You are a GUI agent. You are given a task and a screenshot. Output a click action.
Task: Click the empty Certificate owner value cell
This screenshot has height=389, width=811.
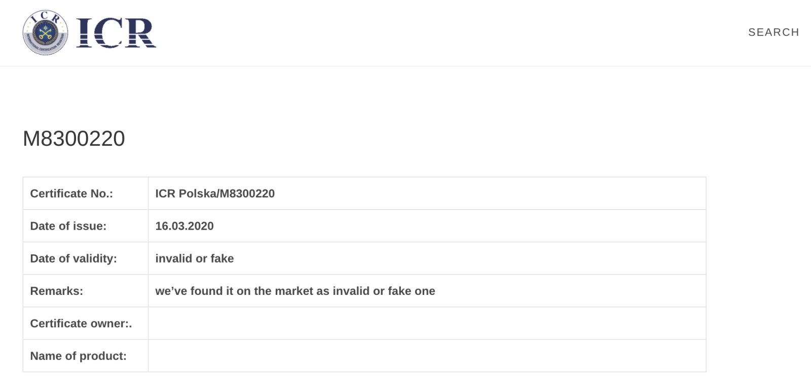427,323
